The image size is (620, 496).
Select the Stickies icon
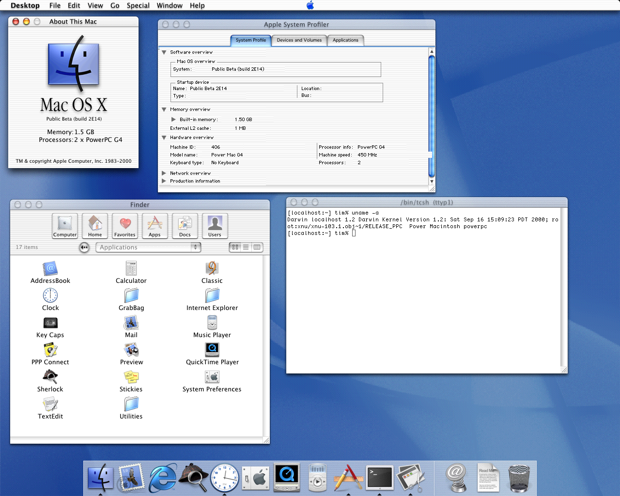click(x=131, y=377)
